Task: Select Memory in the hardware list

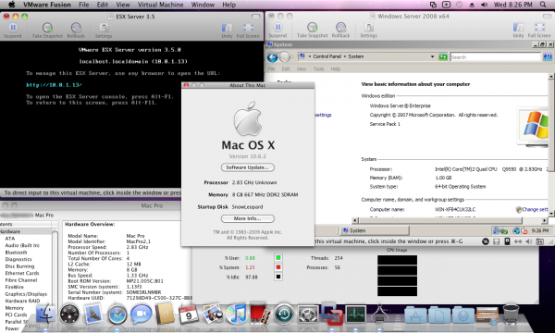Action: pos(14,308)
